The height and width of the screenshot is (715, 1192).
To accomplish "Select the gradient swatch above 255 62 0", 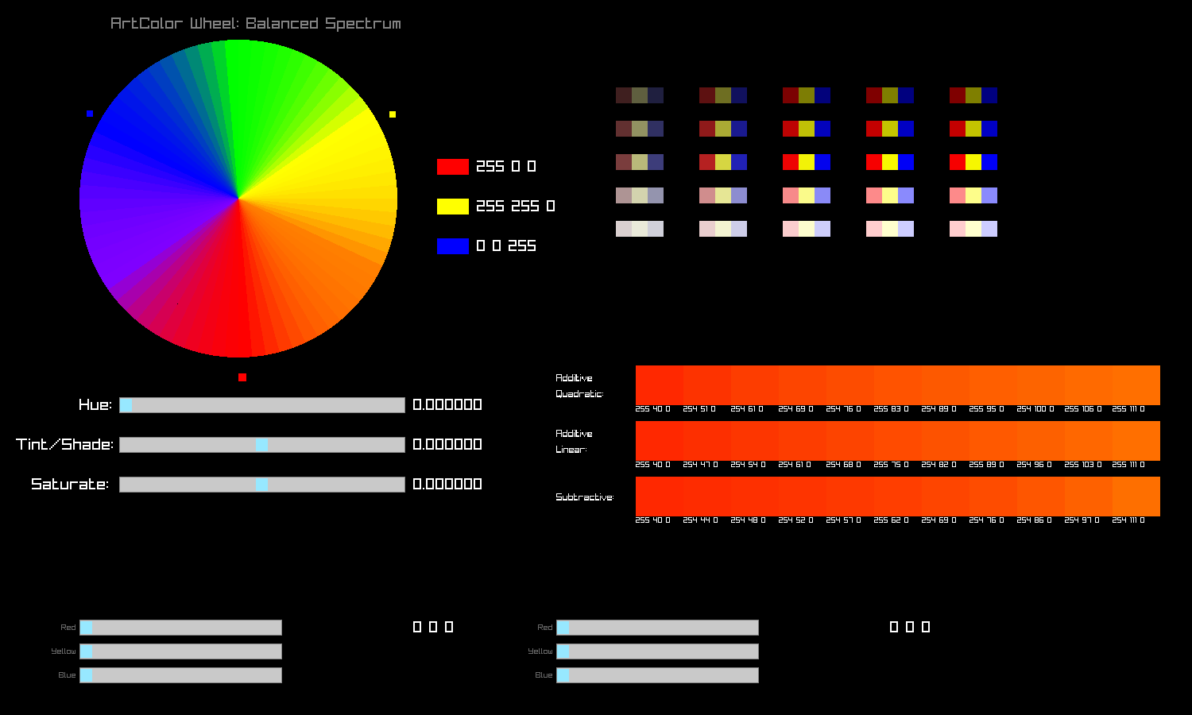I will click(898, 497).
